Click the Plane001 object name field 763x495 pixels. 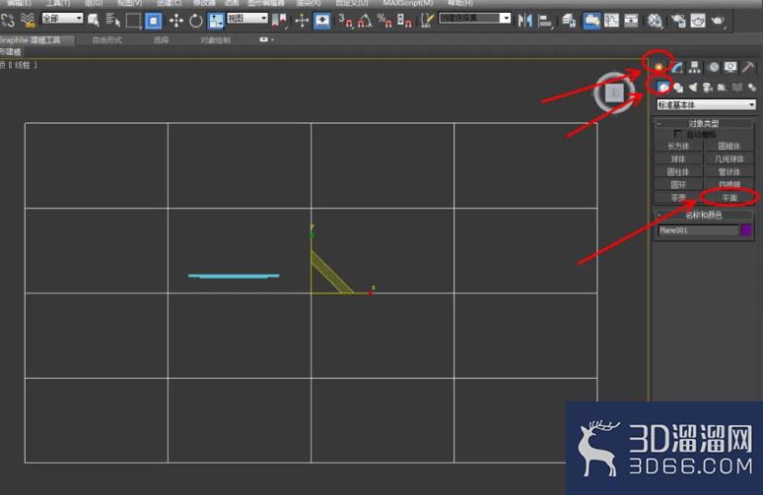[698, 230]
